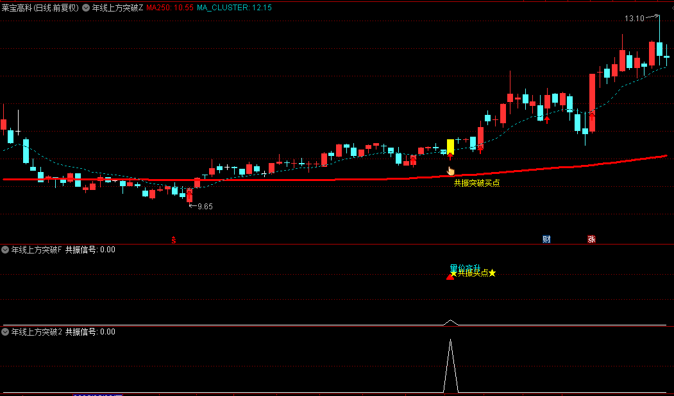This screenshot has height=396, width=674.
Task: Click the white signal spike peak in 年线上方突破2
Action: tap(450, 341)
